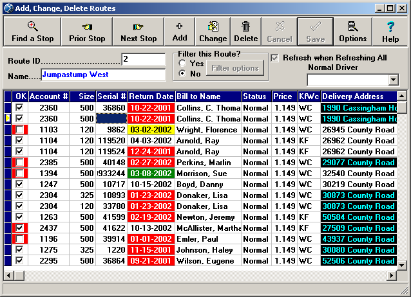The image size is (411, 297).
Task: Toggle Refresh when Refreshing All checkbox
Action: 275,58
